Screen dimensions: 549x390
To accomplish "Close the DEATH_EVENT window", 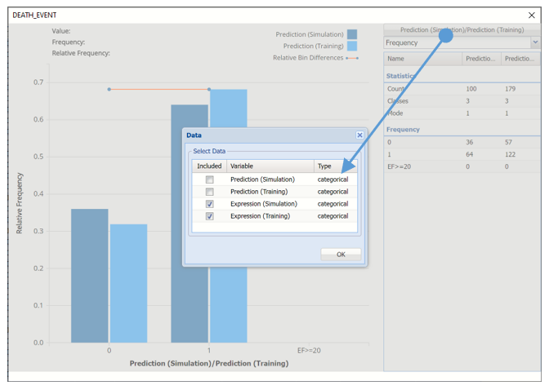I will coord(532,15).
